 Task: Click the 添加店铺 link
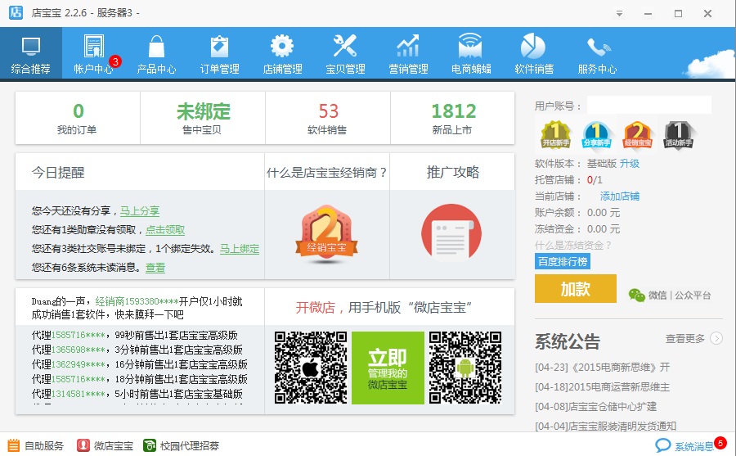(x=620, y=196)
